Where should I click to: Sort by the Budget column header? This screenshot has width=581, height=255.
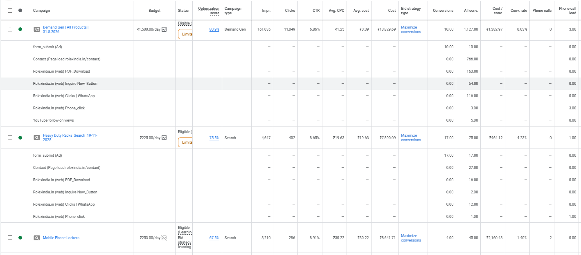click(154, 11)
